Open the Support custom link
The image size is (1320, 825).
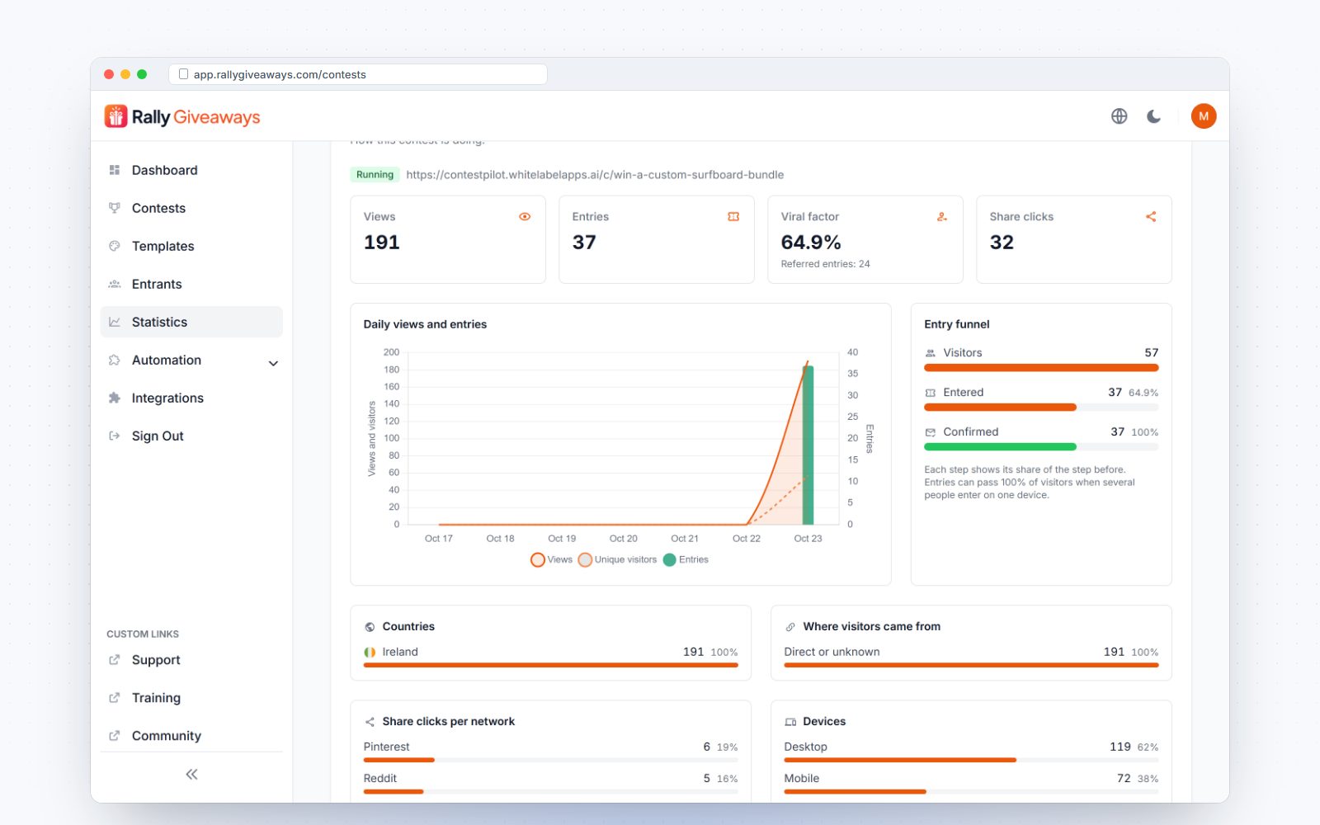click(191, 660)
